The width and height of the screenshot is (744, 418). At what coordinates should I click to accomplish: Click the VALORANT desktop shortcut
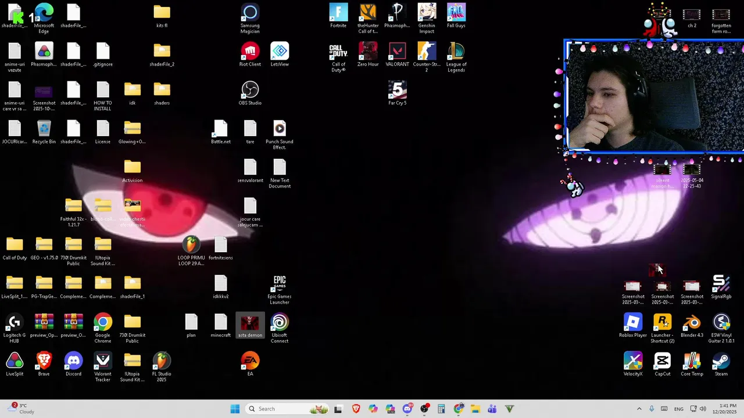pyautogui.click(x=398, y=55)
